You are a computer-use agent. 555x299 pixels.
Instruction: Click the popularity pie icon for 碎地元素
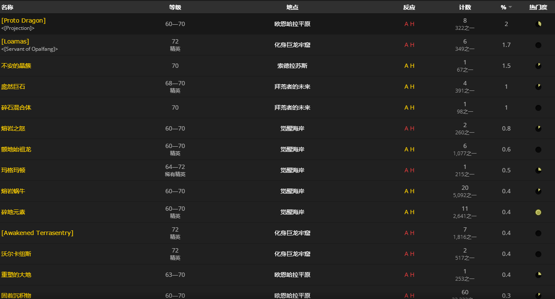(x=538, y=212)
